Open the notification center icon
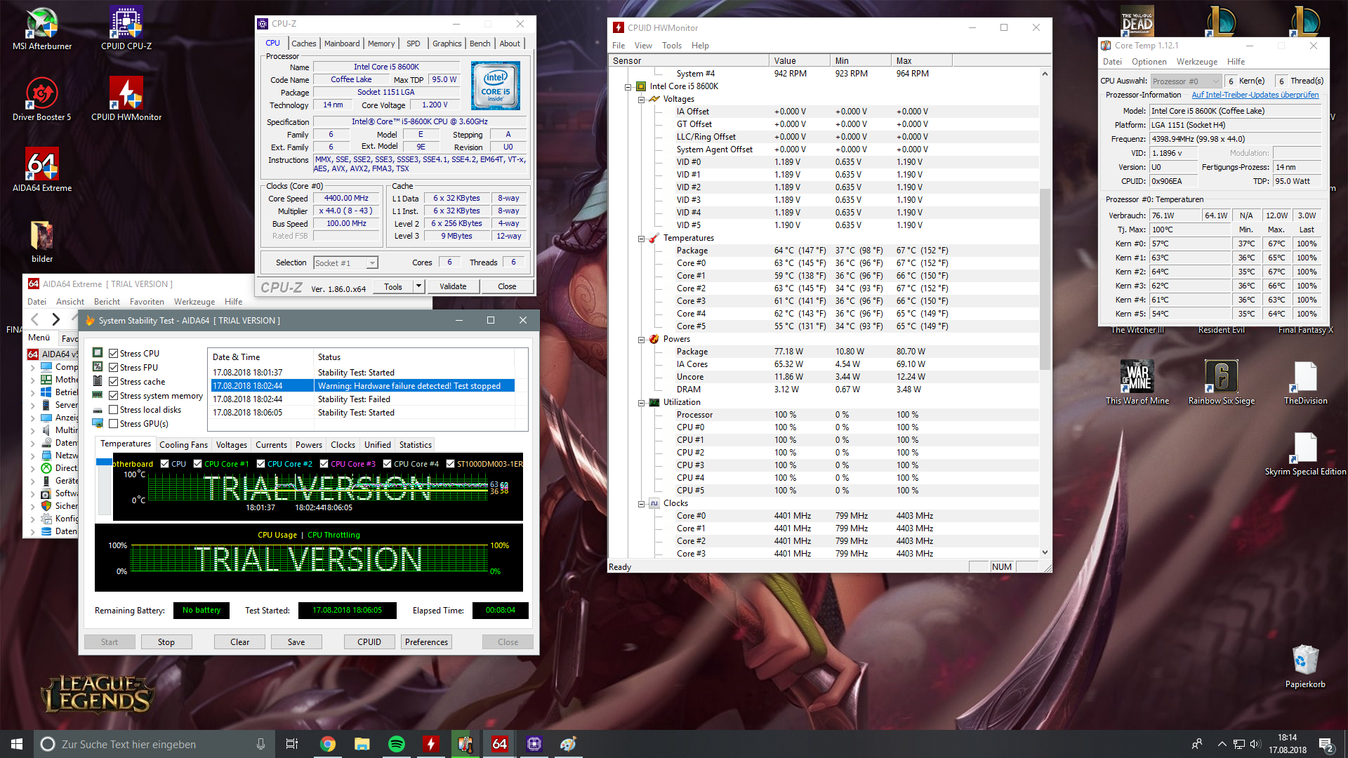The image size is (1348, 758). pos(1326,744)
